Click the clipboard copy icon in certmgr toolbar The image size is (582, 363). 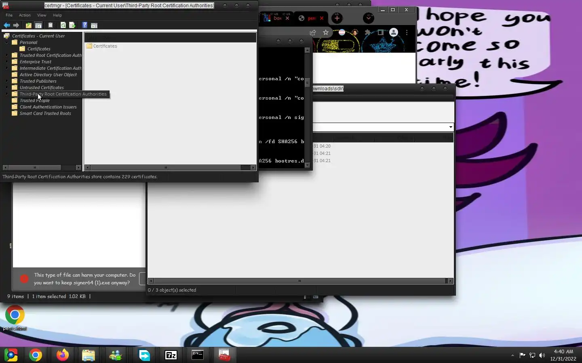[51, 25]
